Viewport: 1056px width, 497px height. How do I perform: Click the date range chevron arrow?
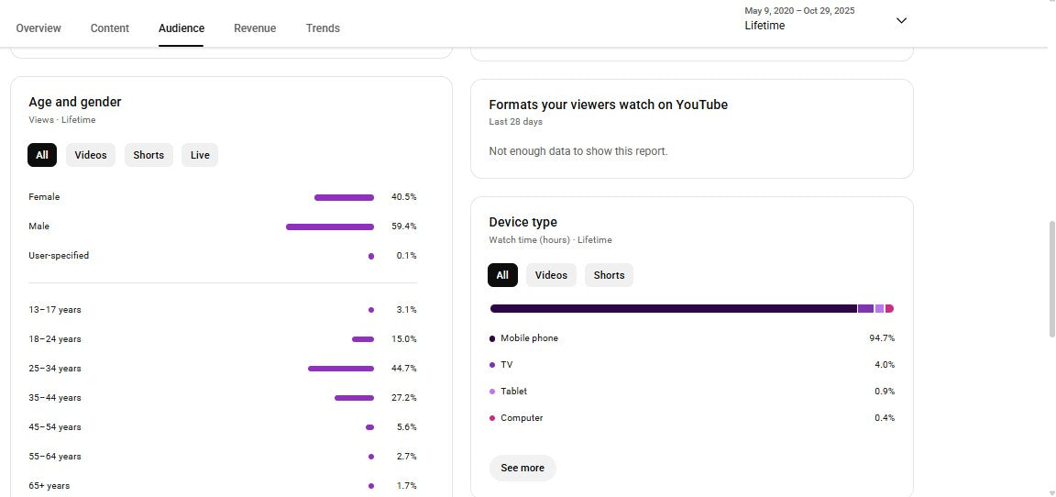coord(901,20)
